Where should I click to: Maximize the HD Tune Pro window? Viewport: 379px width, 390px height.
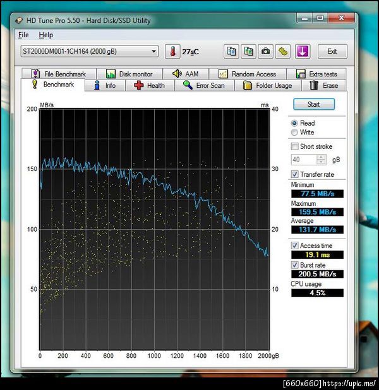[320, 18]
